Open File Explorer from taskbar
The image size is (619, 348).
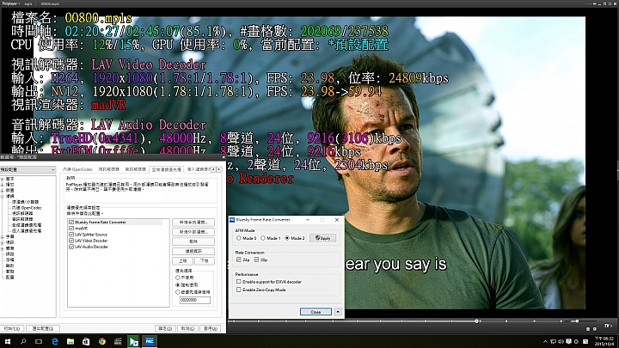70,342
